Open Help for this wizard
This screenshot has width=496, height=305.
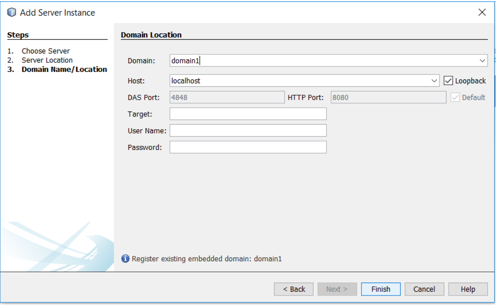tap(468, 289)
